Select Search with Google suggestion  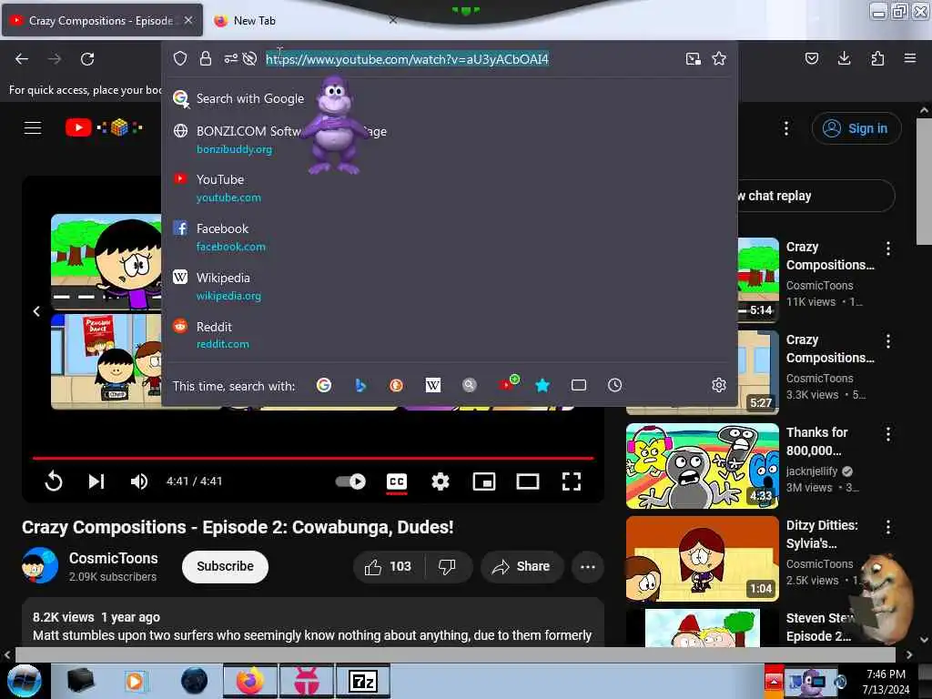point(450,98)
